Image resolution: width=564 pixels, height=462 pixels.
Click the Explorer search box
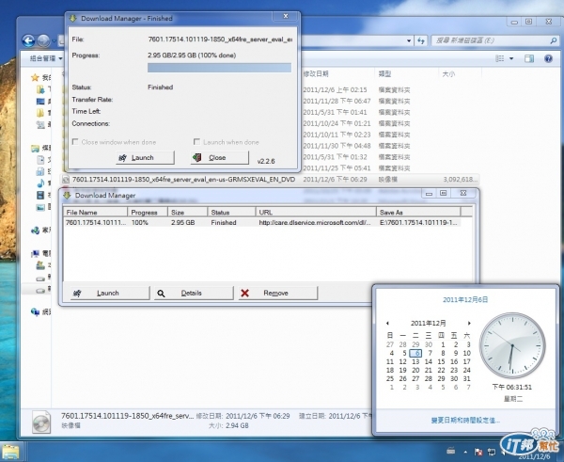(x=494, y=40)
